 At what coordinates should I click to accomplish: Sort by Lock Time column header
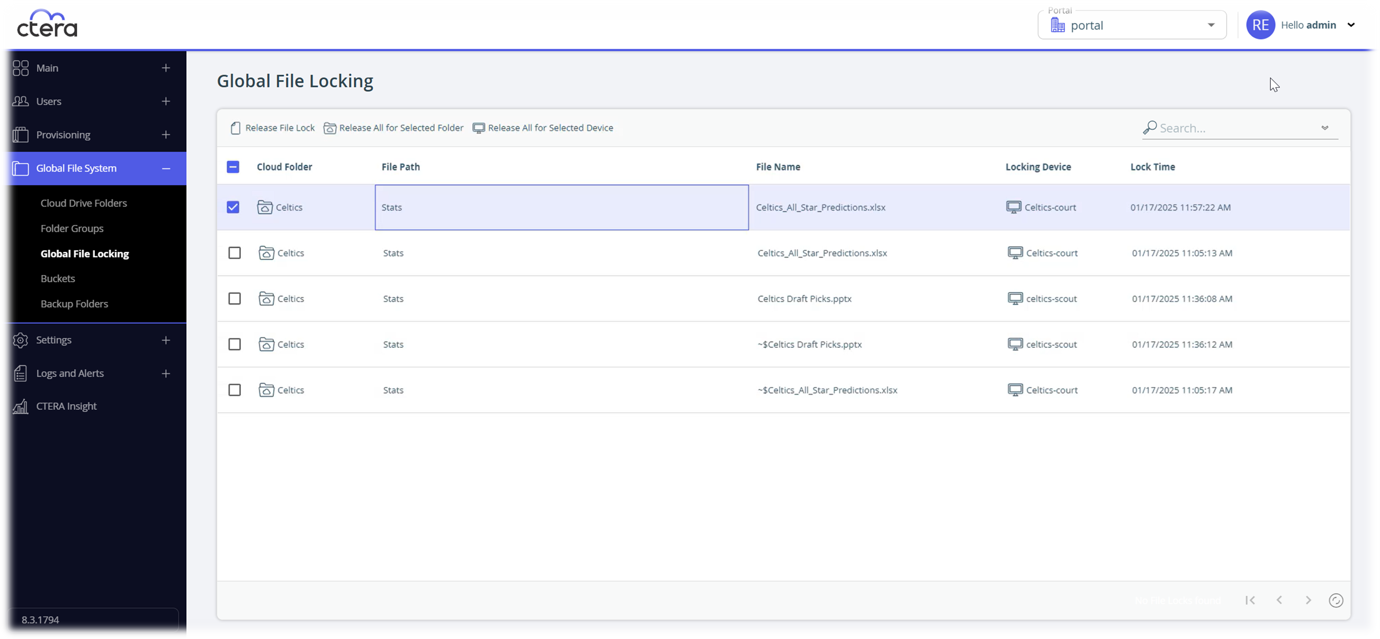[x=1152, y=167]
